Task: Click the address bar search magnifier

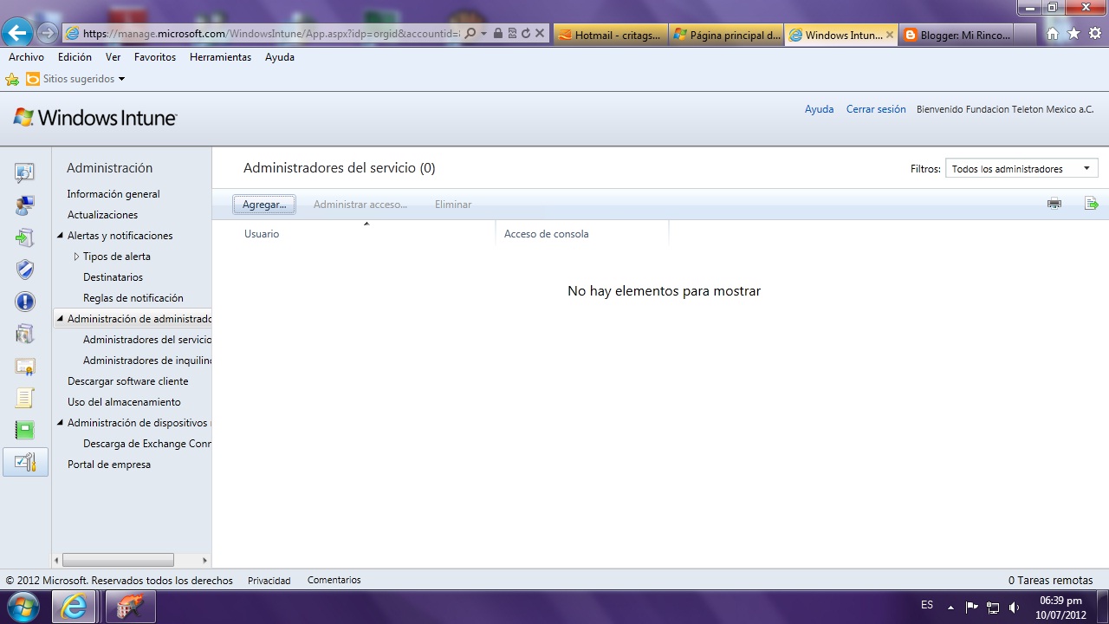Action: tap(470, 34)
